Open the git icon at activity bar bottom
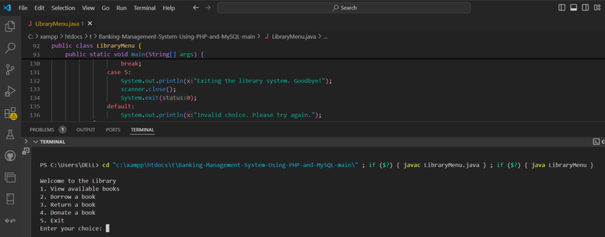 (10, 220)
